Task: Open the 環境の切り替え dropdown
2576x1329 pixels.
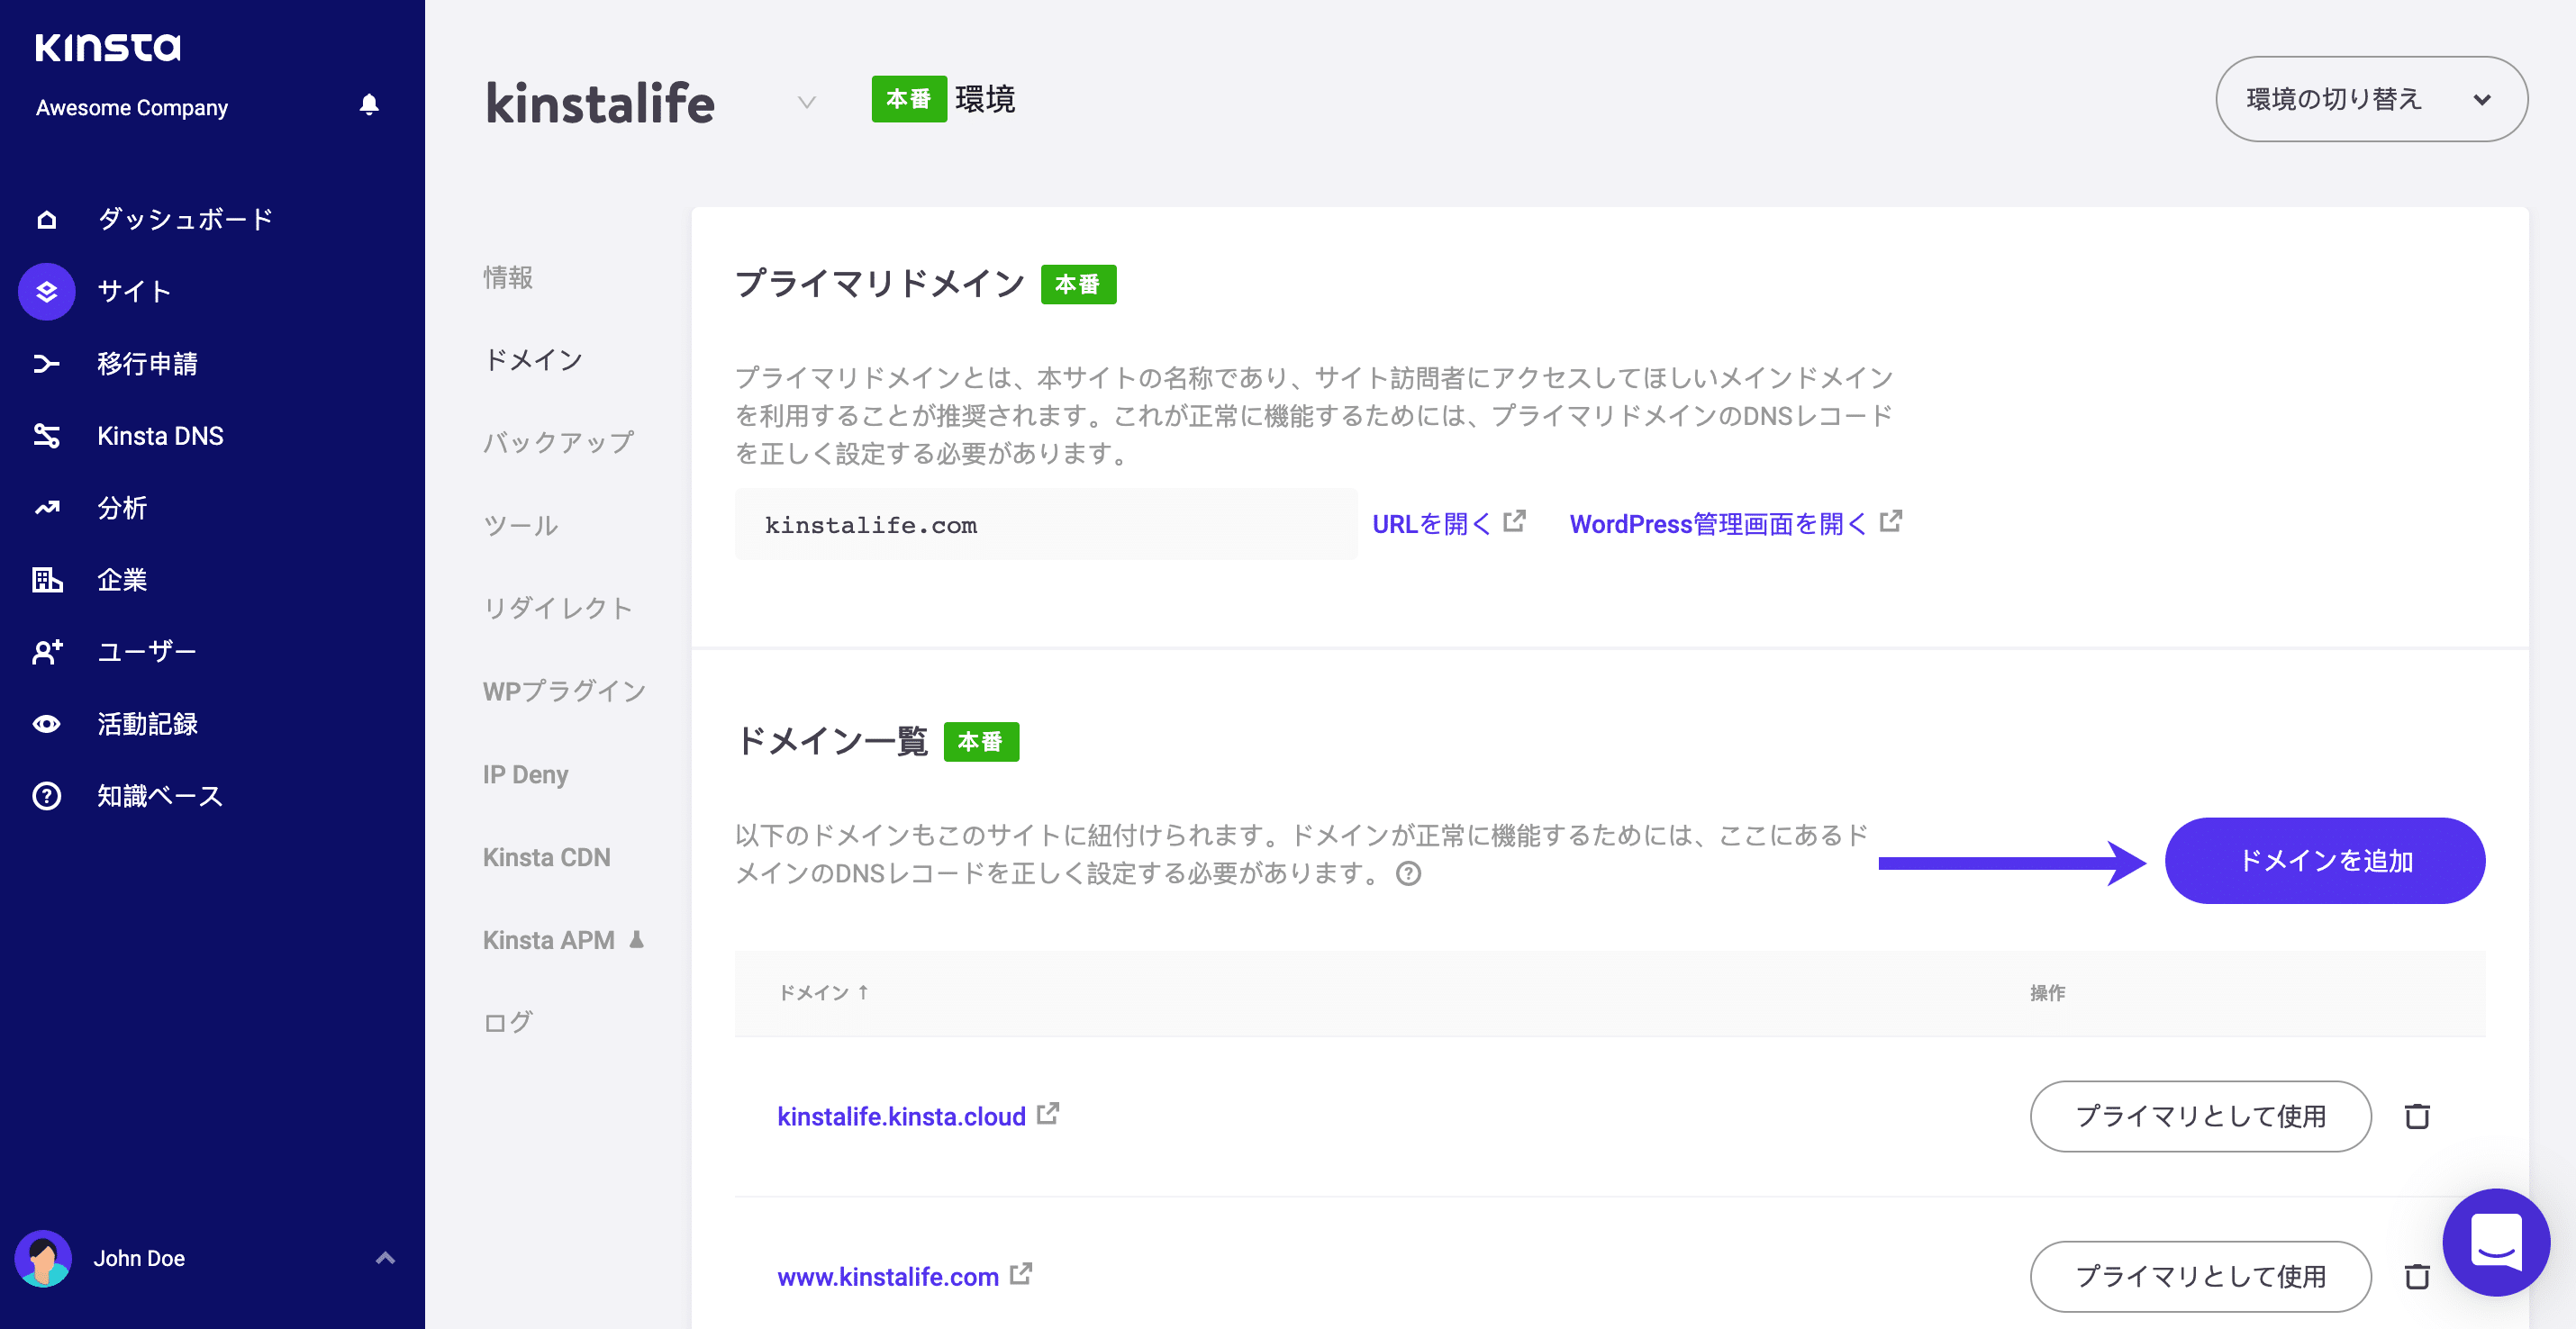Action: pyautogui.click(x=2371, y=99)
